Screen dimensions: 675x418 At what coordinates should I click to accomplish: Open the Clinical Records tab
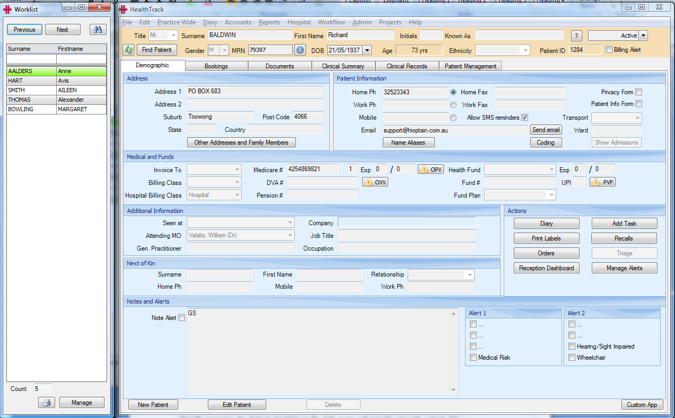(407, 66)
